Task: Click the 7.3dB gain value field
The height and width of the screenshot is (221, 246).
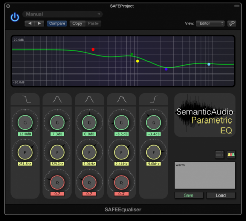Action: click(57, 134)
